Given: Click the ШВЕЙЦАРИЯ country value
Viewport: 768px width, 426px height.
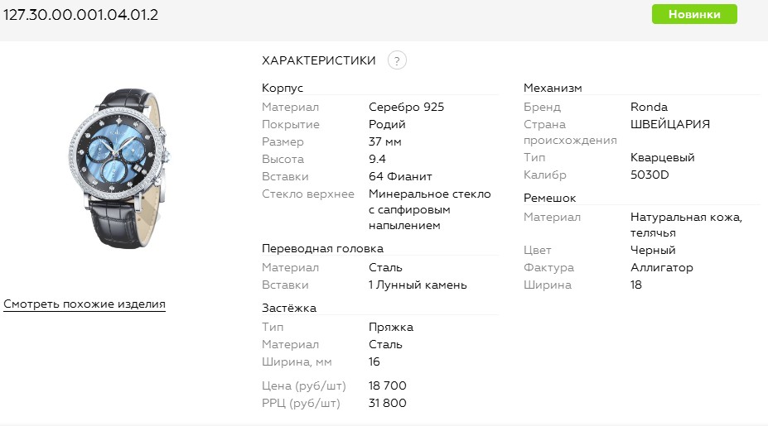Looking at the screenshot, I should 669,124.
